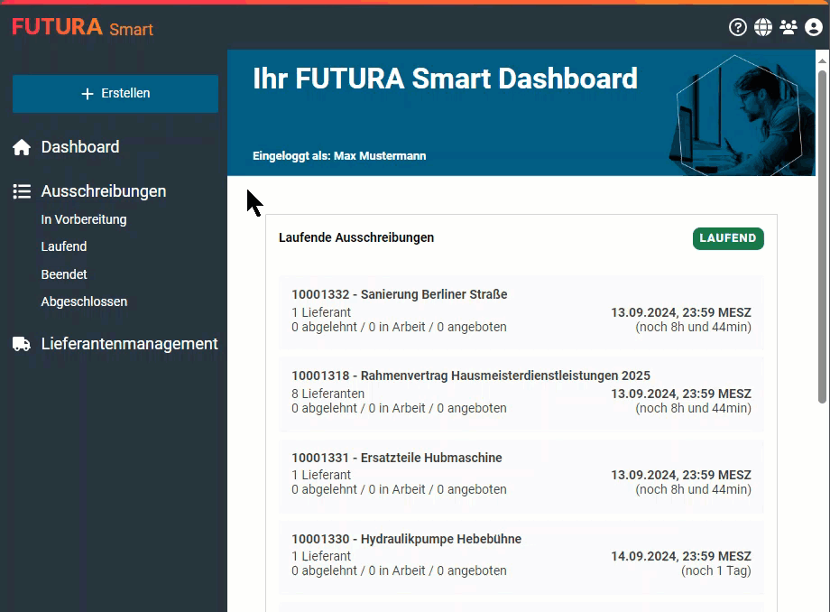Click the green LAUFEND status badge
Screen dimensions: 830x612
coord(728,238)
